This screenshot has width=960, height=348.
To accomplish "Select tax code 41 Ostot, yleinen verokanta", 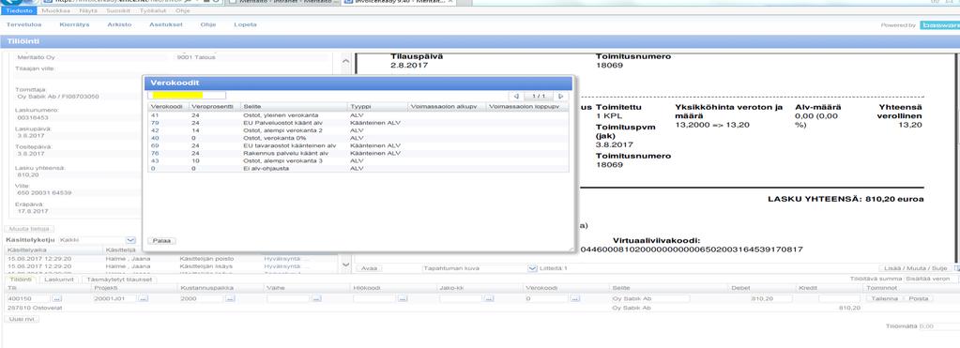I will (358, 115).
